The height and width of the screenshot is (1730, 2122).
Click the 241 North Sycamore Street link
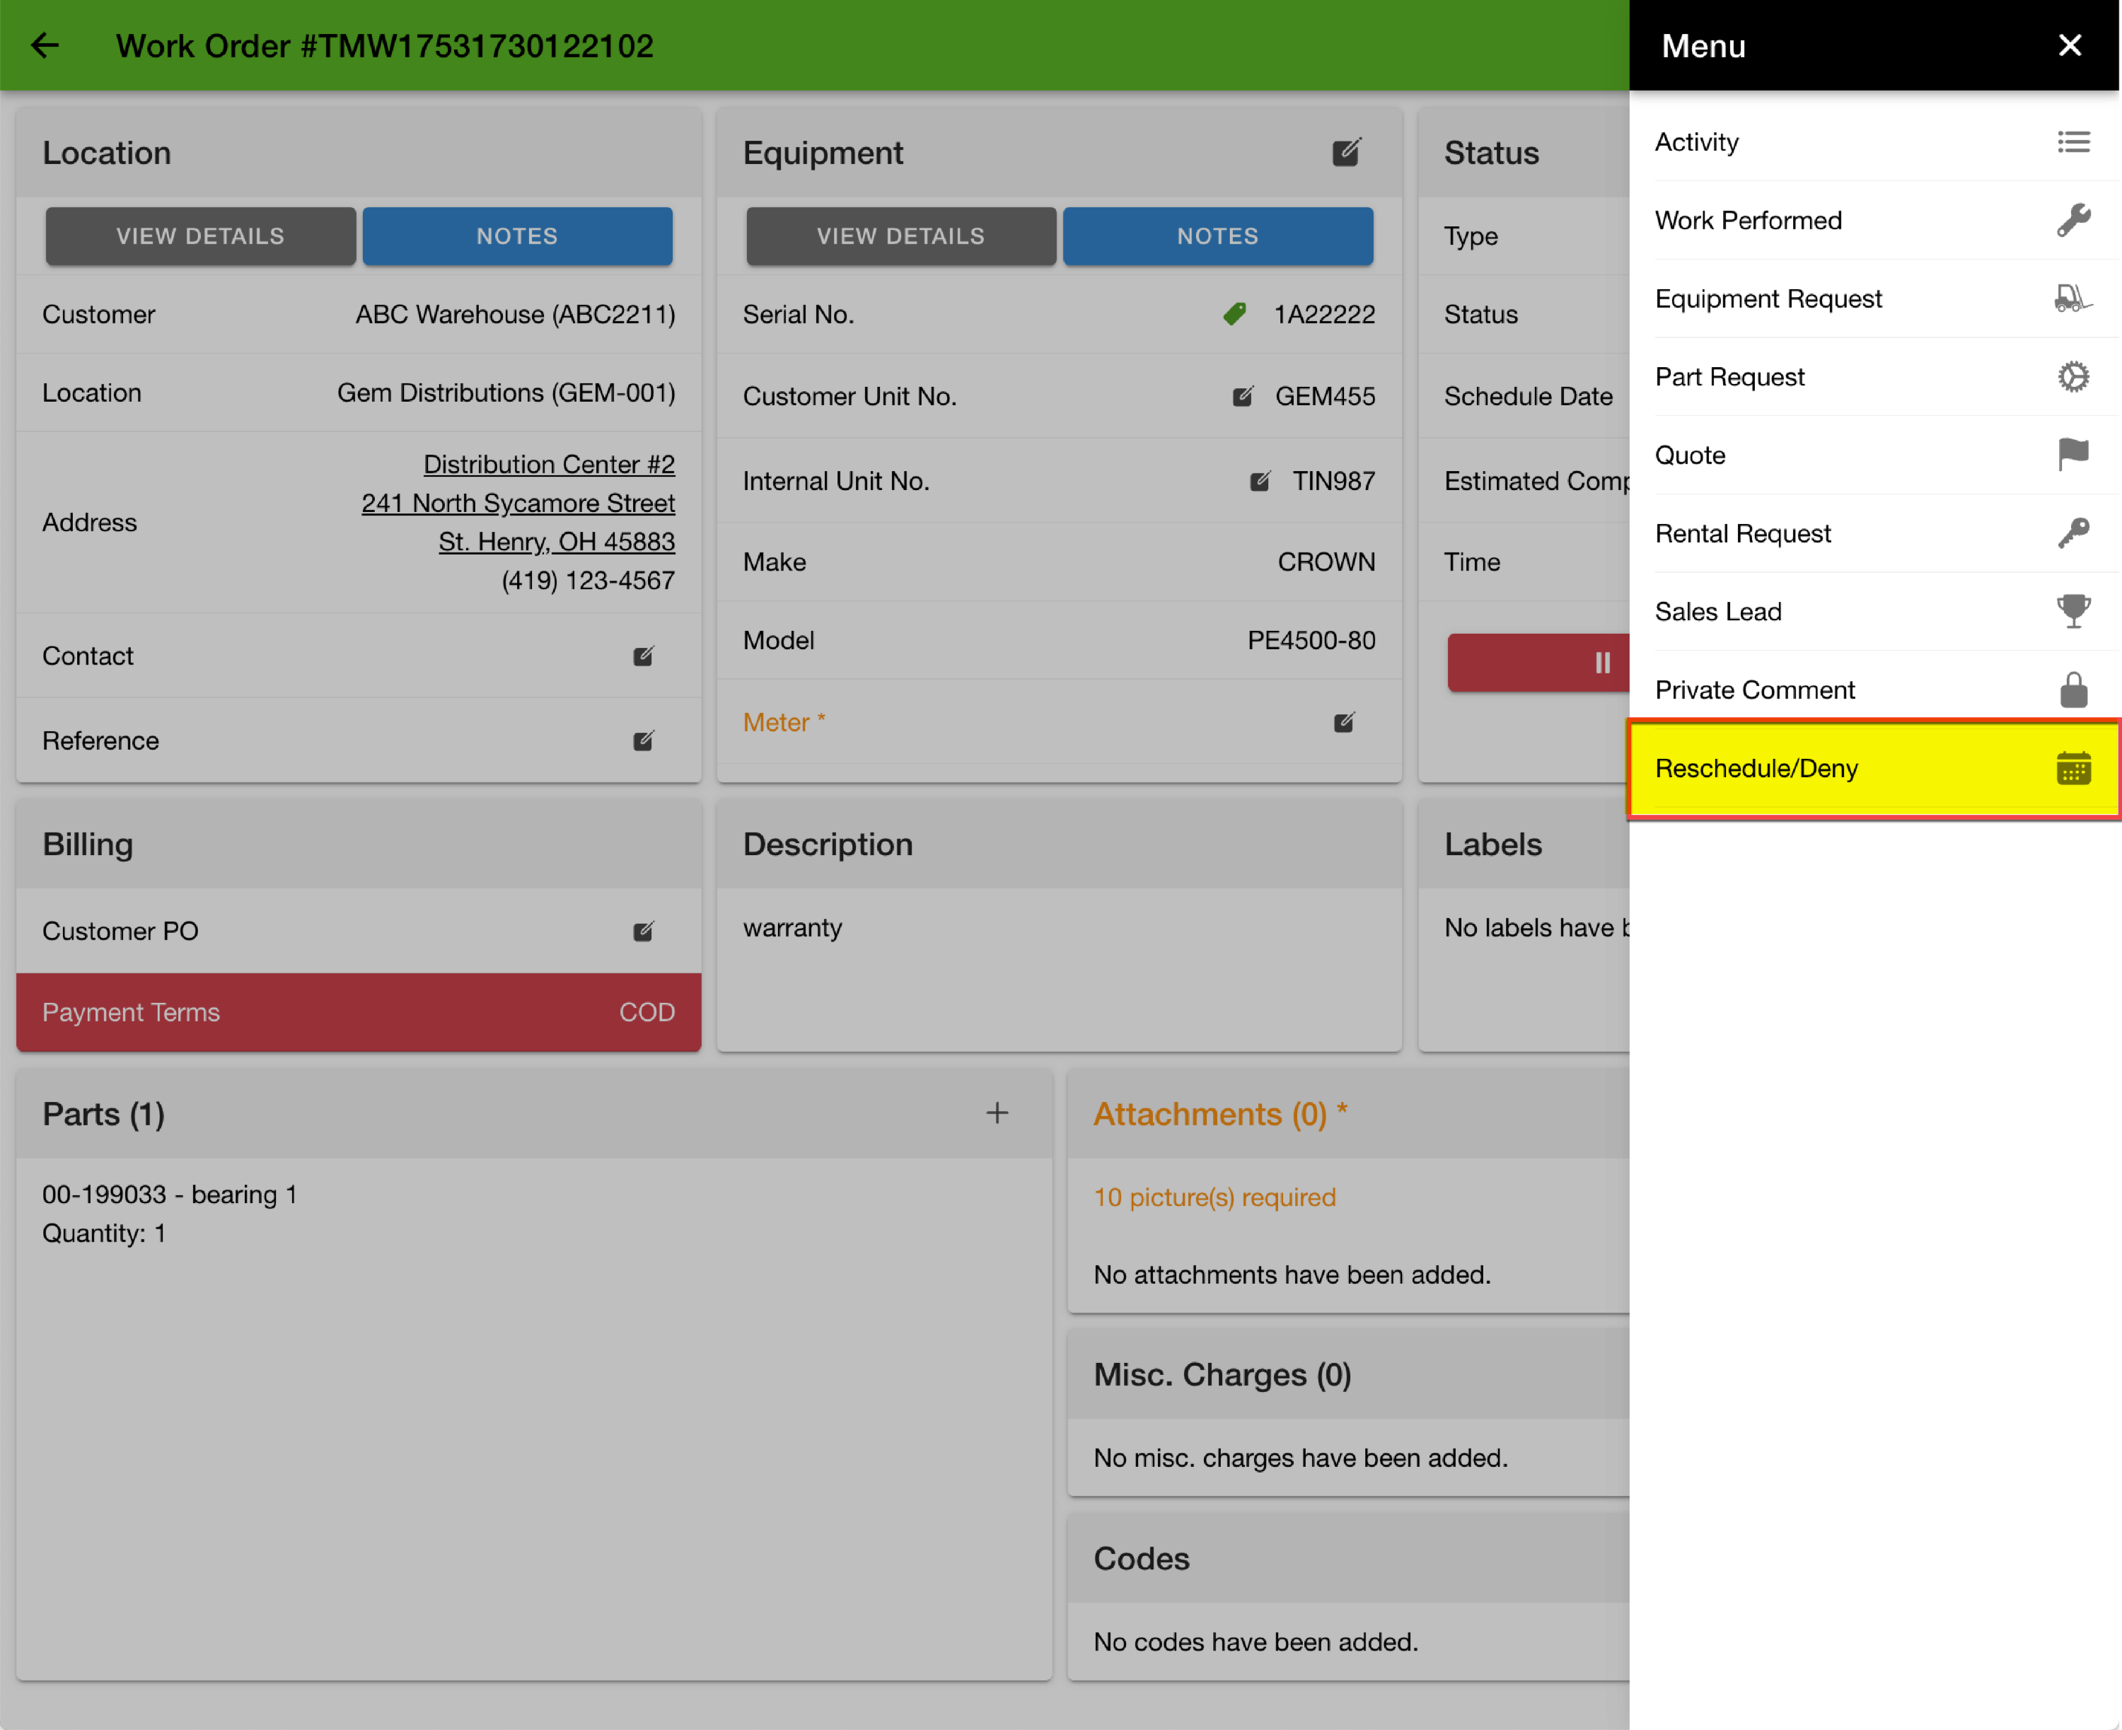tap(518, 504)
